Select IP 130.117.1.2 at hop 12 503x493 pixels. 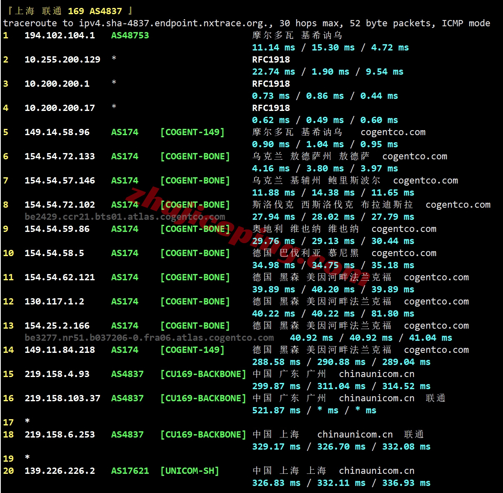(x=54, y=302)
